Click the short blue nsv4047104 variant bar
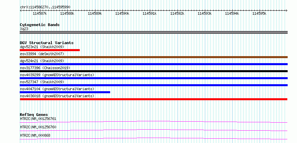Image resolution: width=297 pixels, height=143 pixels. (65, 92)
